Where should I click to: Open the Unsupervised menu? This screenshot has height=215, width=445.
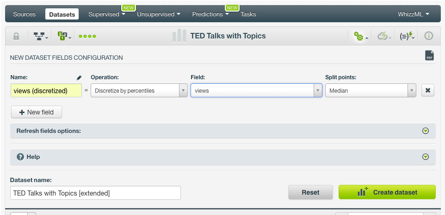coord(158,14)
